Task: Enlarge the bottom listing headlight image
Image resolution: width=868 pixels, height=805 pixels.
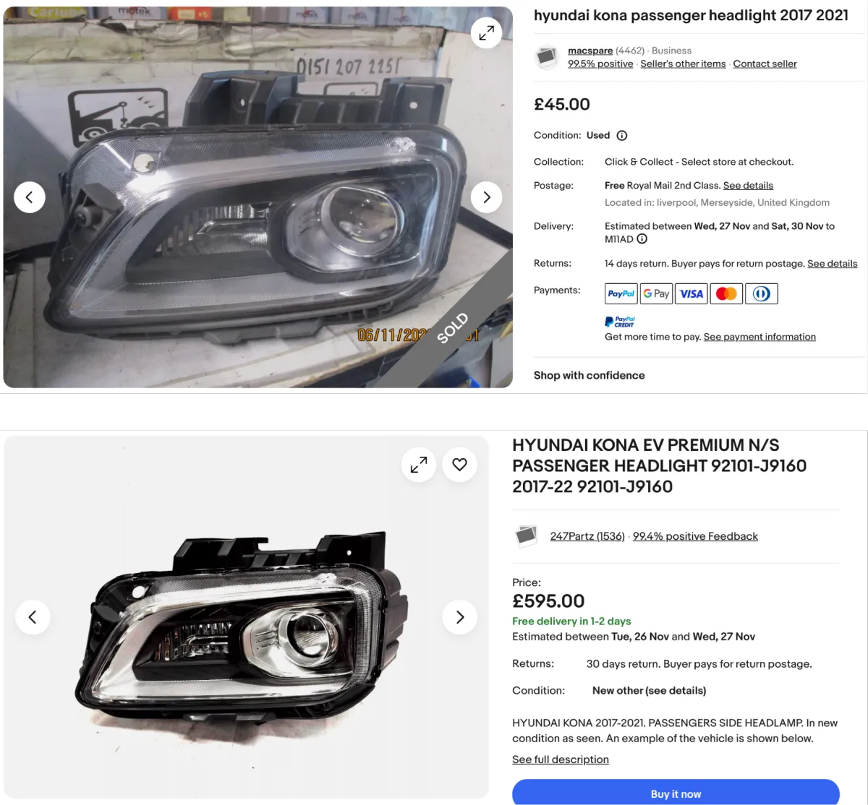Action: tap(419, 465)
